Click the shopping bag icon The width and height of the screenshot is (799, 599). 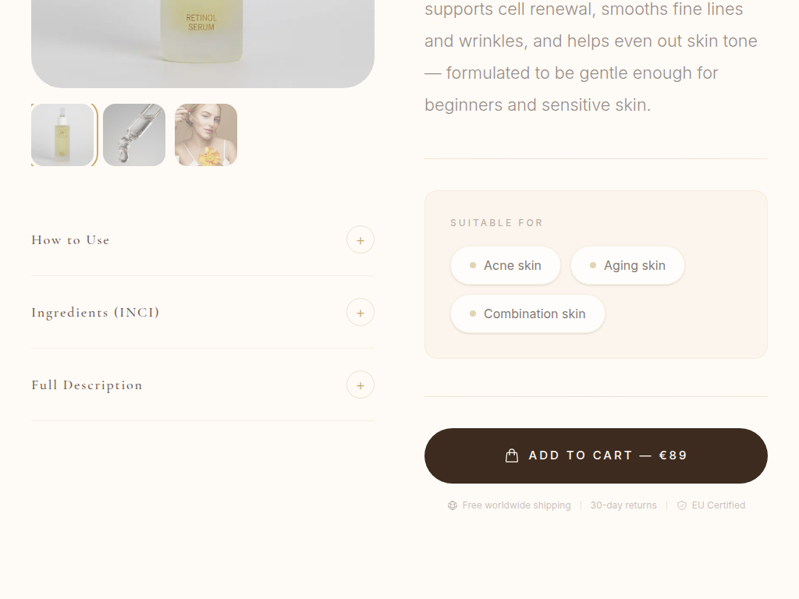click(512, 455)
